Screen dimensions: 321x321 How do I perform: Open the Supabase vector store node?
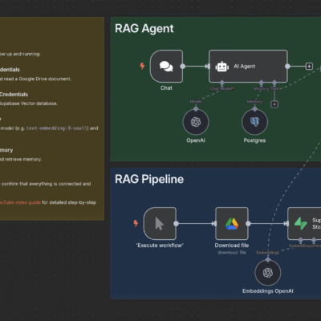pos(304,223)
